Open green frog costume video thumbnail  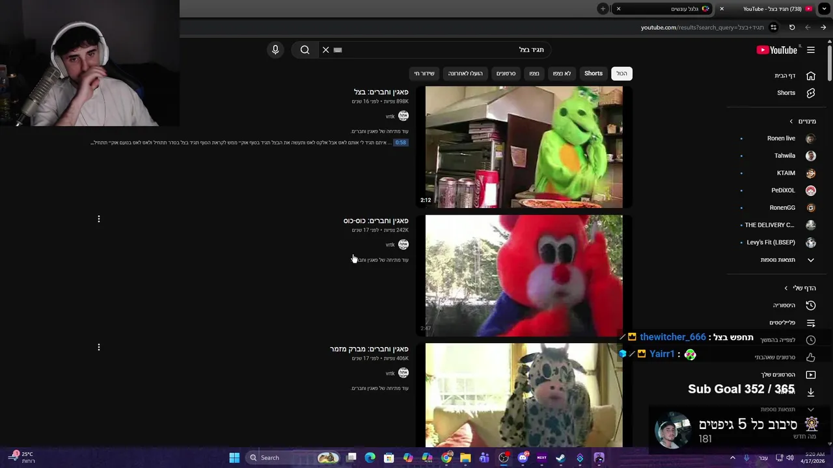pyautogui.click(x=524, y=147)
